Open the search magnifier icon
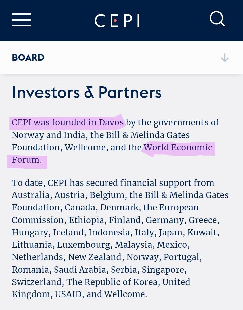 pos(217,19)
